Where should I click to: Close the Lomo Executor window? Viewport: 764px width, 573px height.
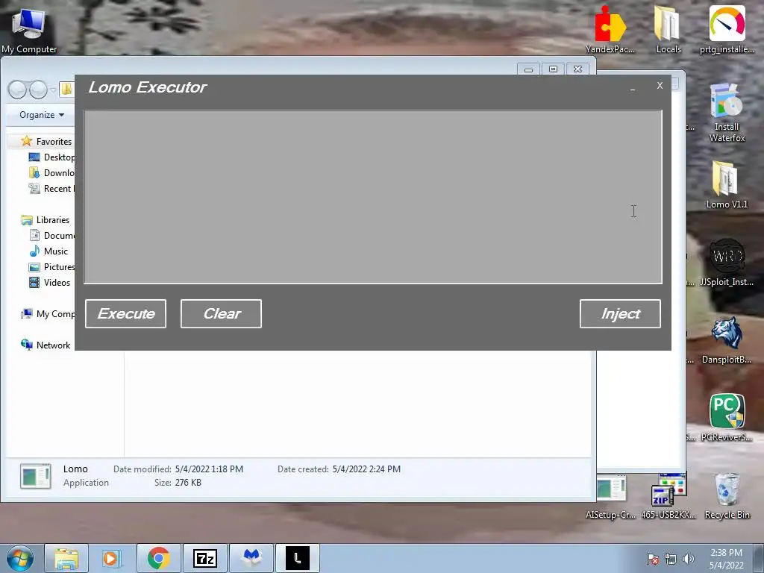click(x=660, y=86)
